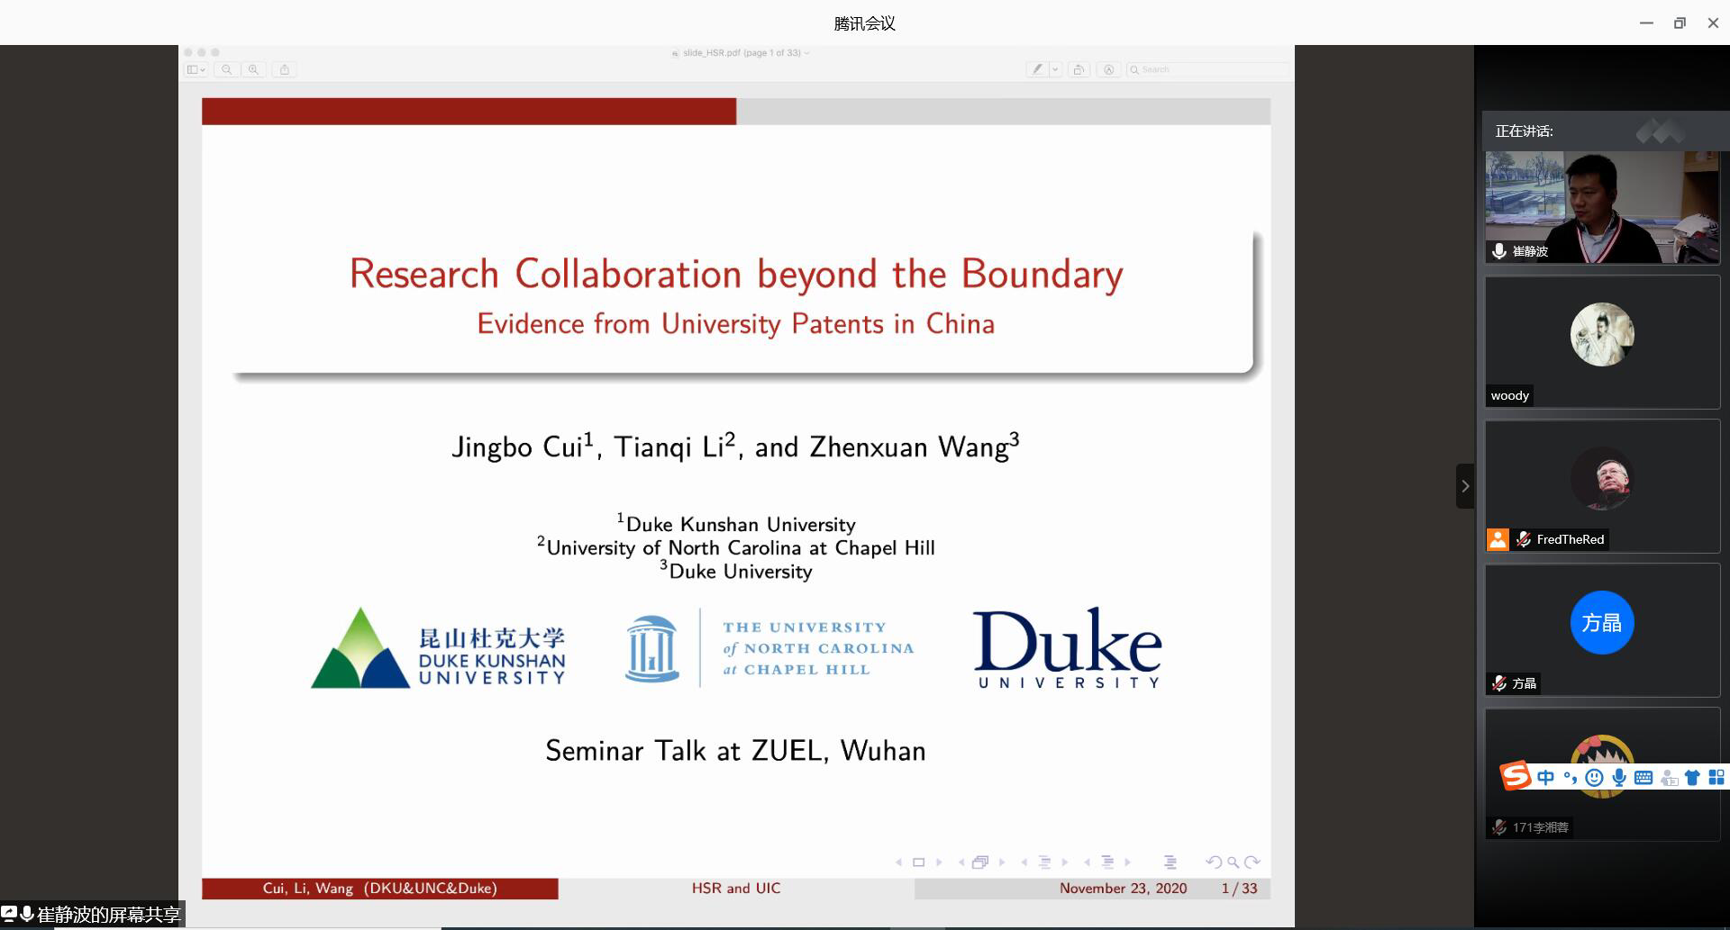Click the zoom in magnifier in PDF toolbar
The height and width of the screenshot is (930, 1730).
(254, 69)
